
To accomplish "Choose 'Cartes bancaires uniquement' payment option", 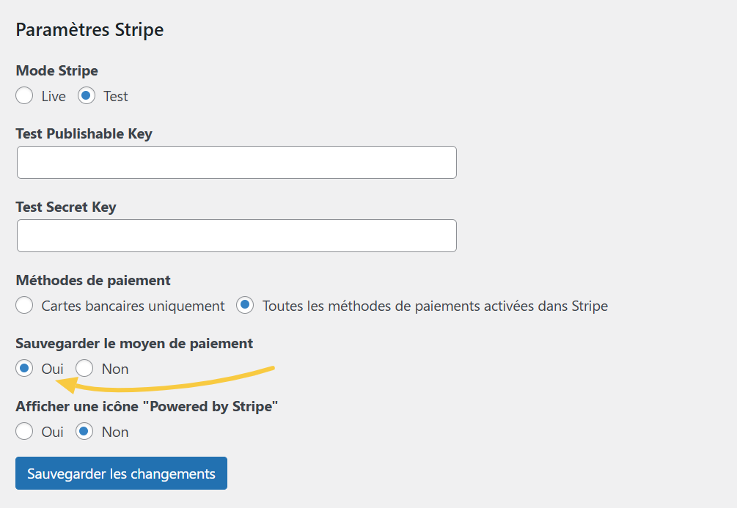I will tap(23, 305).
